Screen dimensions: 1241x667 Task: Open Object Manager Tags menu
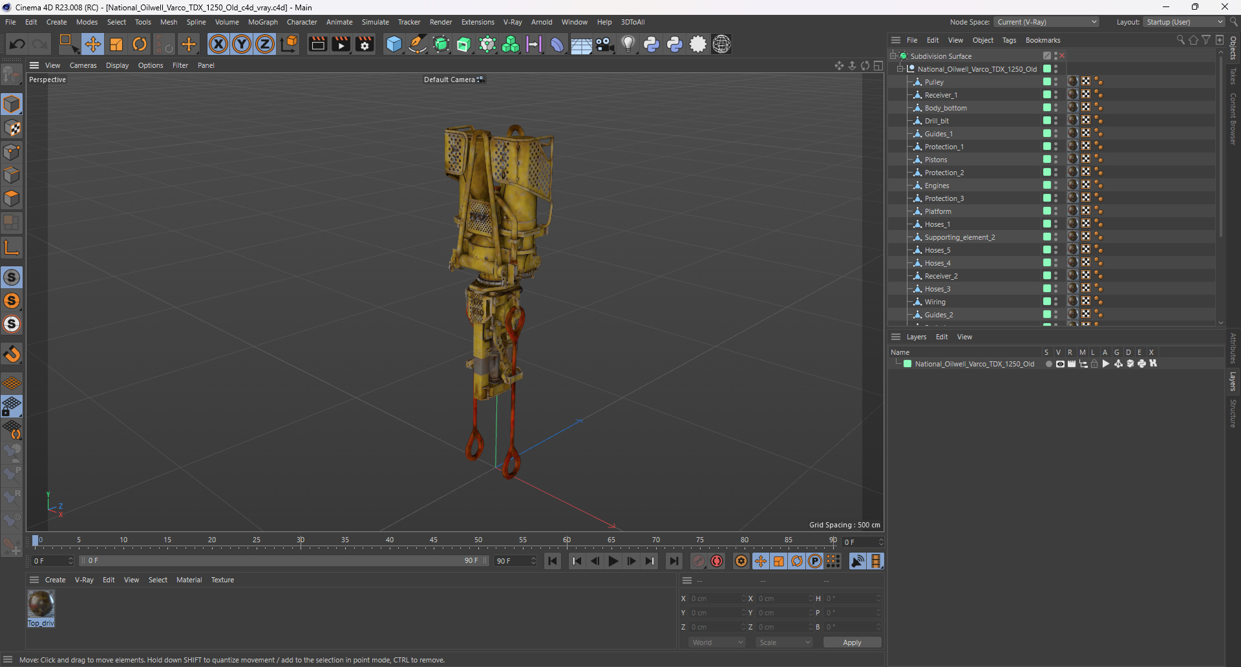tap(1009, 40)
